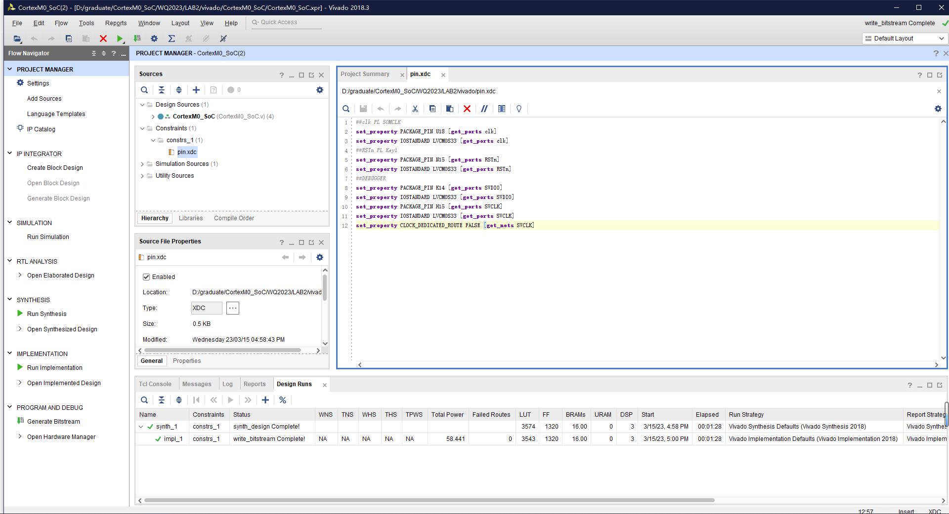Open the Compile Order tab

click(x=234, y=218)
